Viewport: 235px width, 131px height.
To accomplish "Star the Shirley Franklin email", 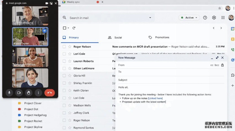I will tap(70, 83).
